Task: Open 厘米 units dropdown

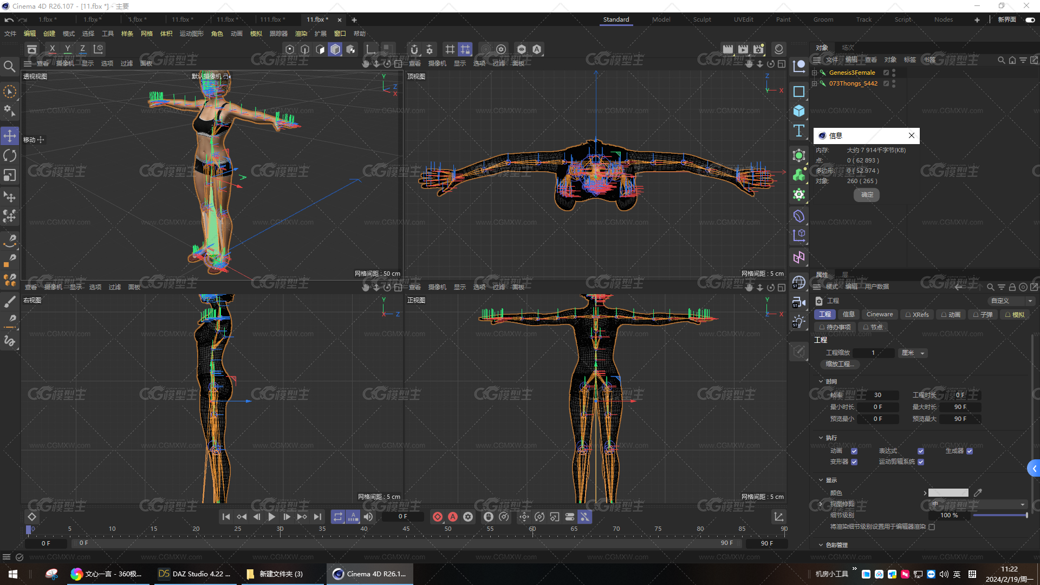Action: [913, 353]
